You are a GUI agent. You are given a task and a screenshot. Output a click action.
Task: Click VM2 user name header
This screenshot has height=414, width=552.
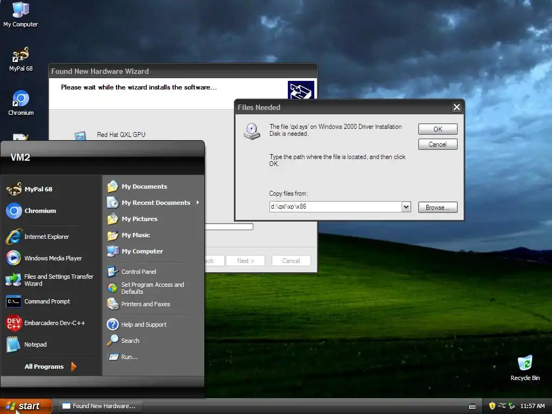coord(20,157)
